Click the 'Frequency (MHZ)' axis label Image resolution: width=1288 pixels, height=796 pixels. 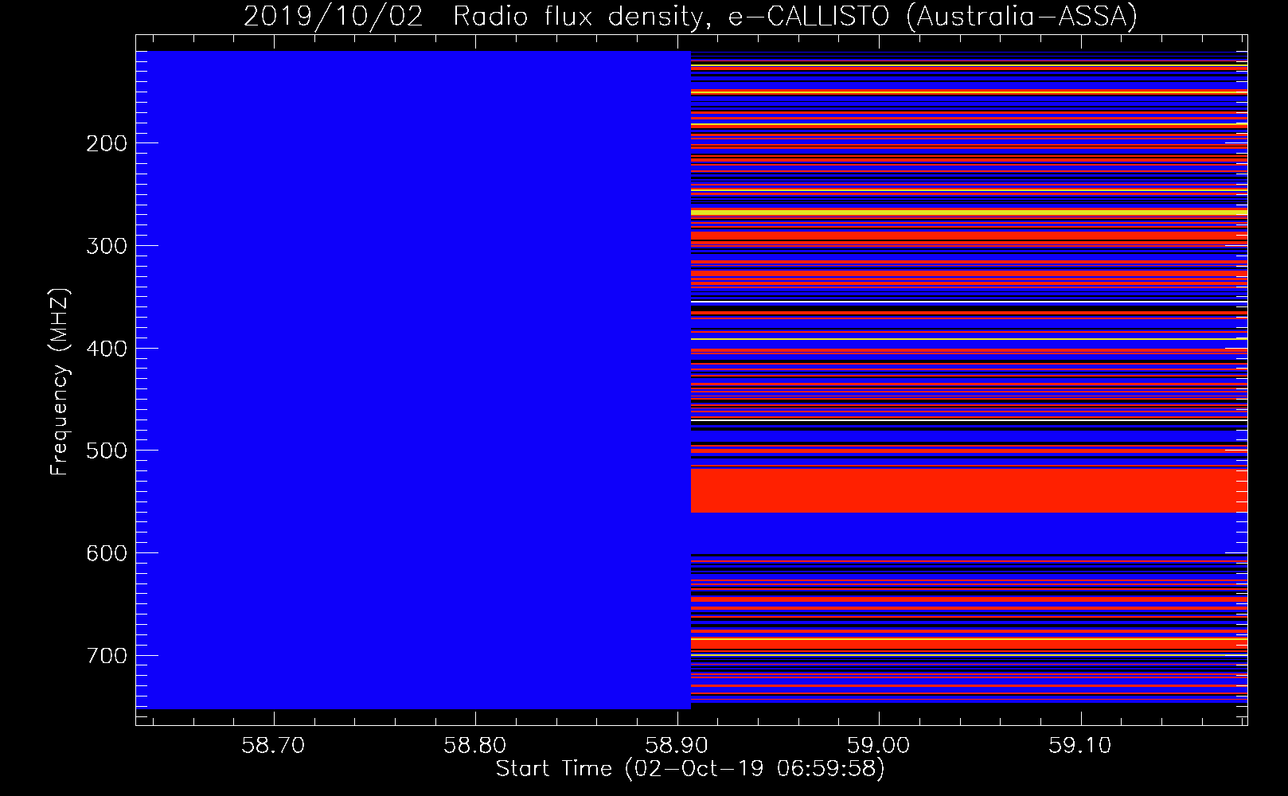(60, 382)
